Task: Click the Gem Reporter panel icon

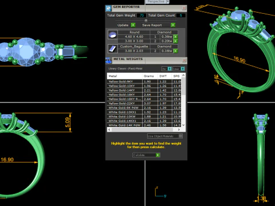Action: [108, 8]
